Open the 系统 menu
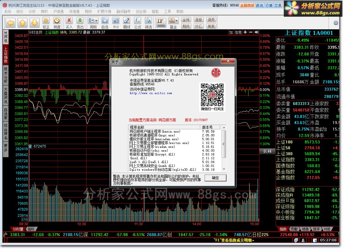 8,11
